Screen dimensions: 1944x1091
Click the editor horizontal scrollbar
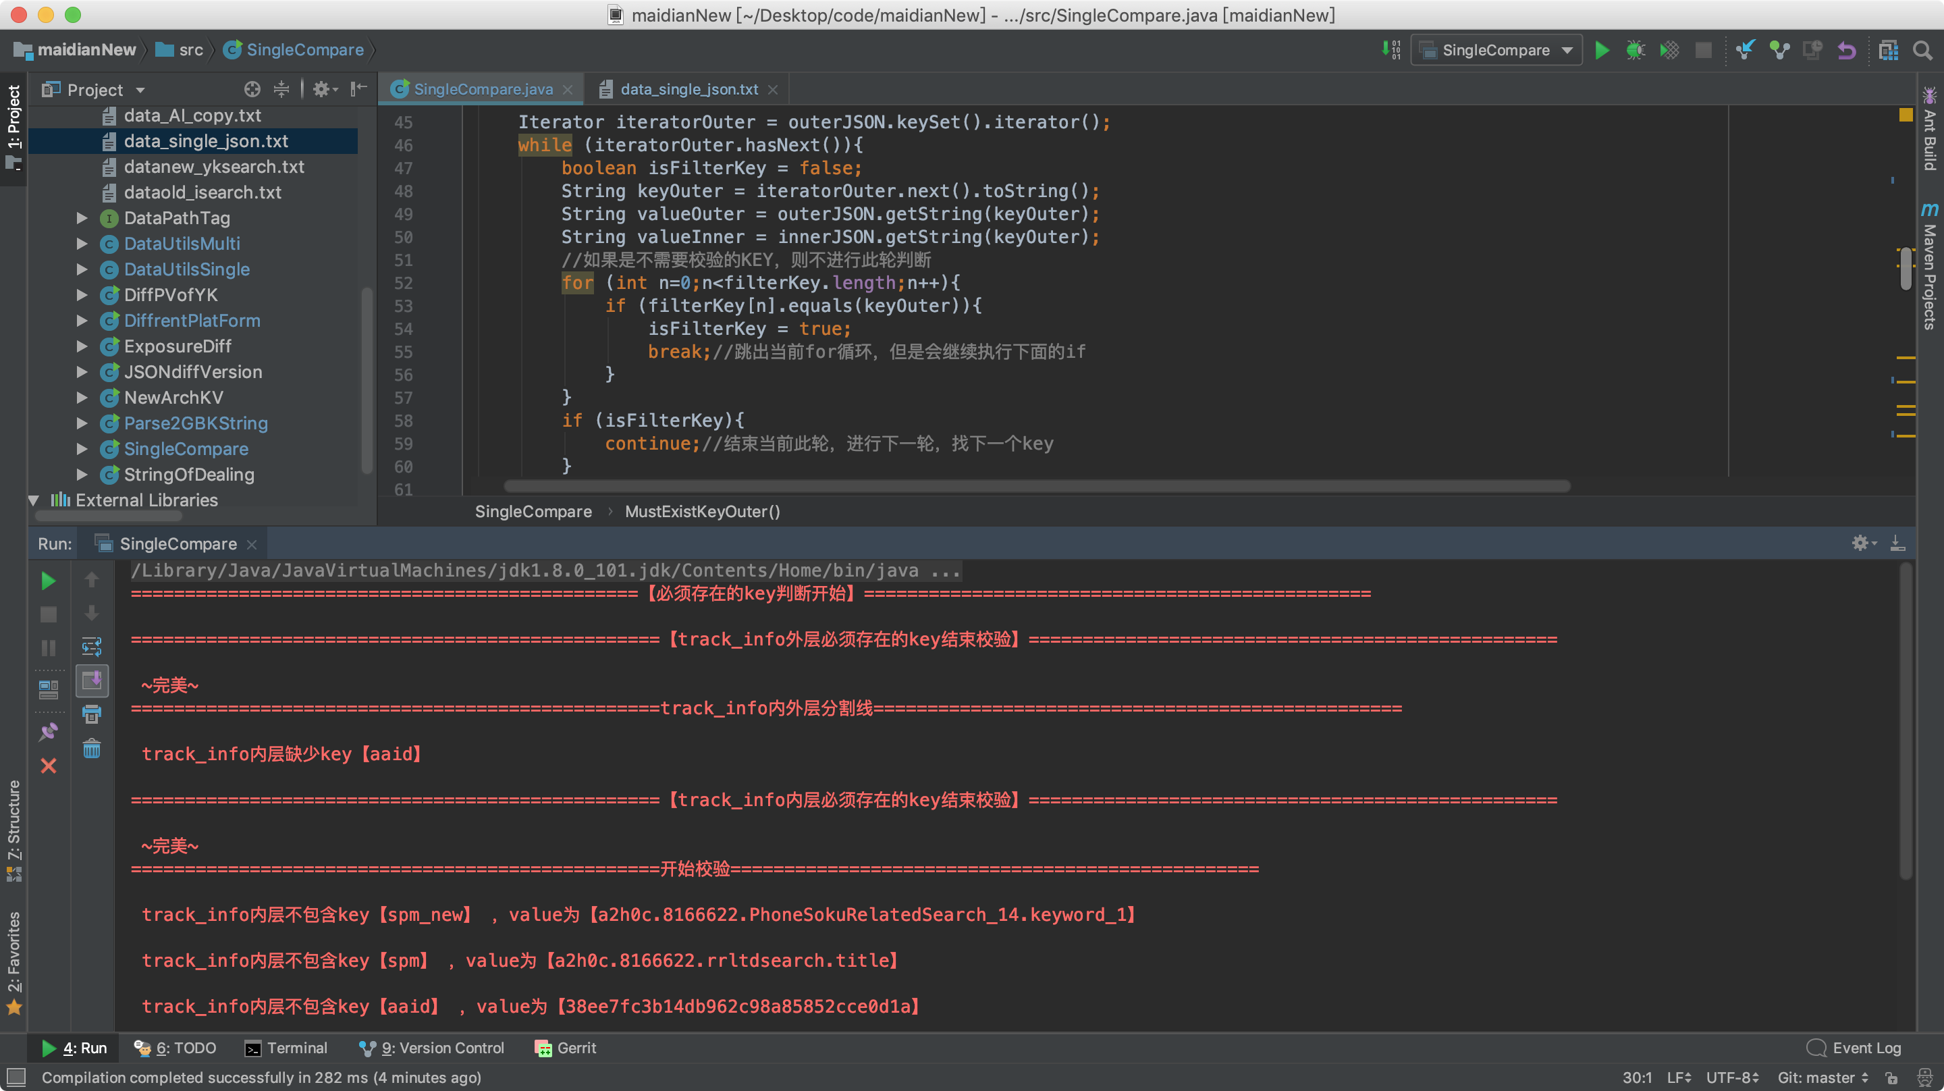pyautogui.click(x=1037, y=485)
